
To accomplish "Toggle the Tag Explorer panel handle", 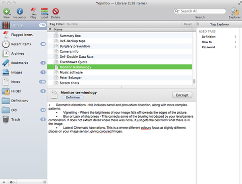I will pyautogui.click(x=198, y=24).
